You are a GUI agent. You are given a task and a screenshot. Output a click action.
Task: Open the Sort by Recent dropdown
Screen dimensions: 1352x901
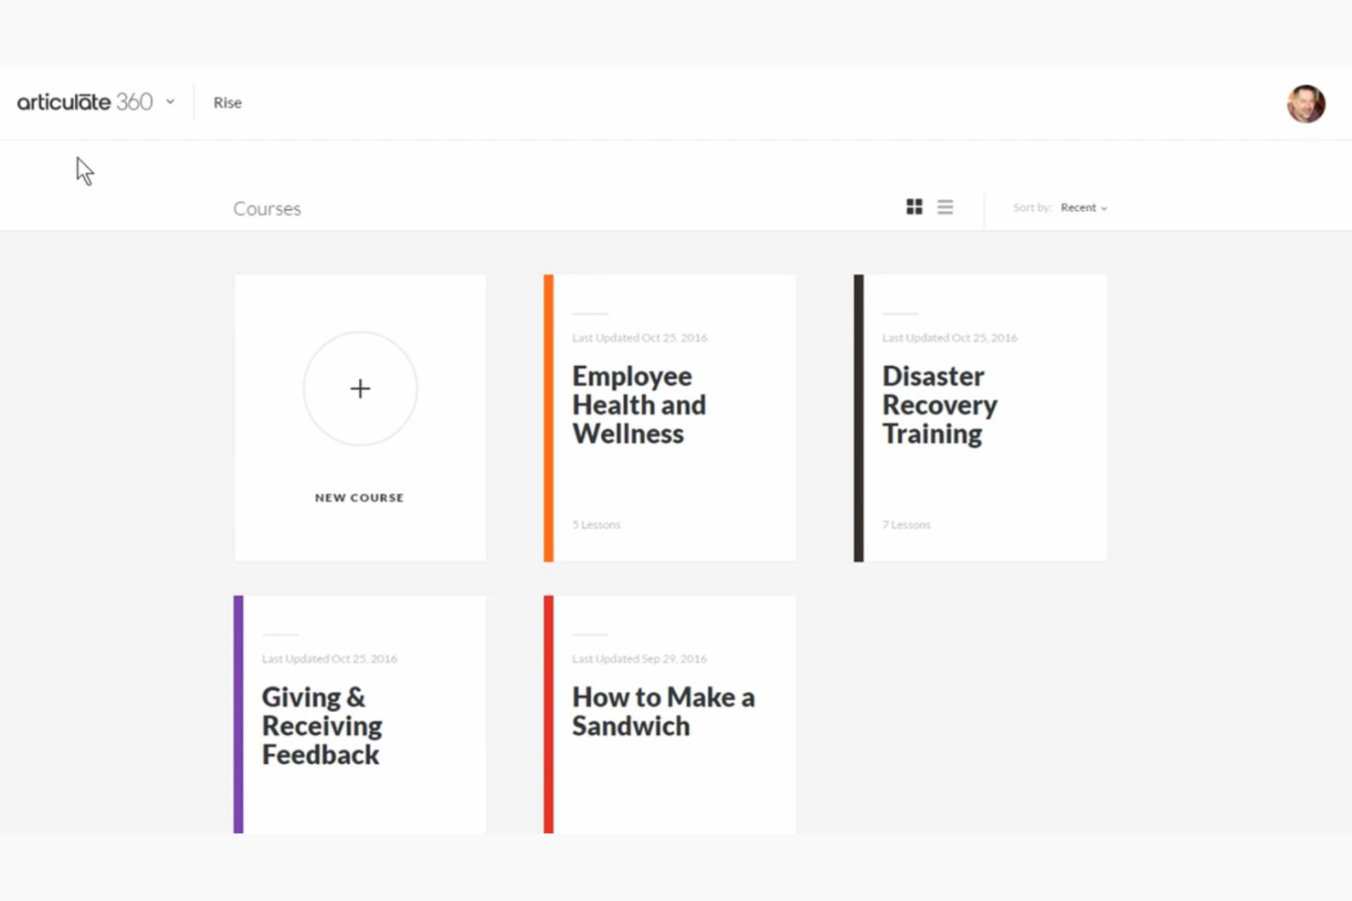(1083, 207)
